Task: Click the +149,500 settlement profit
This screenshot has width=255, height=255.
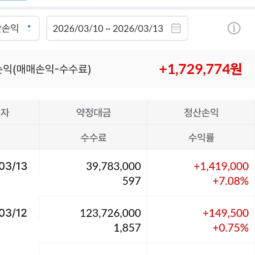Action: pyautogui.click(x=225, y=213)
